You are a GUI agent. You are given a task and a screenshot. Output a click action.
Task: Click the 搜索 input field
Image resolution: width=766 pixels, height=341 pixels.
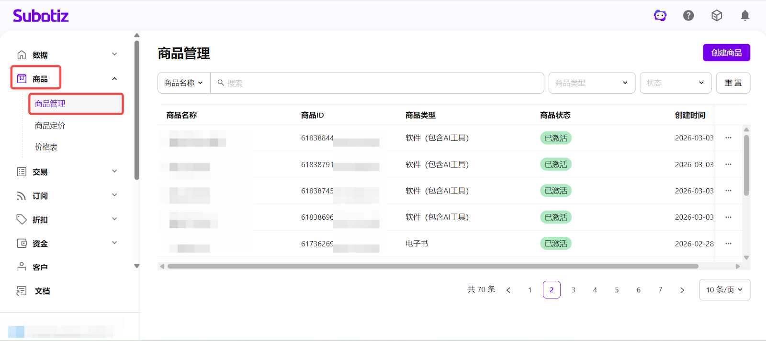(378, 83)
